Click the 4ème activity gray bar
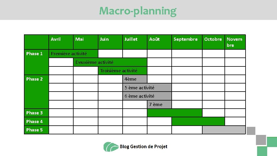 coord(135,79)
